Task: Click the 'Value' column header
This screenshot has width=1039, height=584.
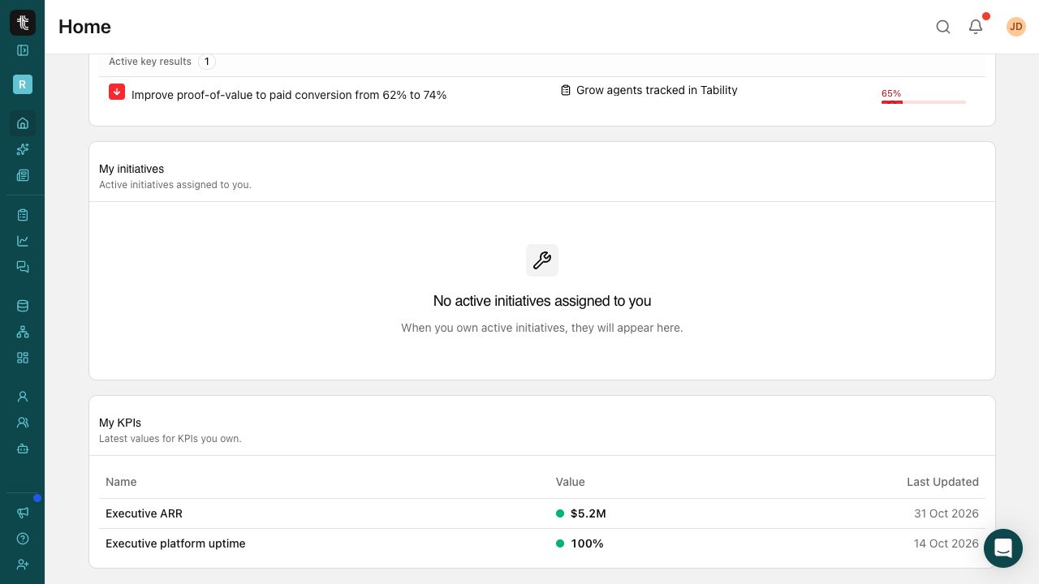Action: (570, 482)
